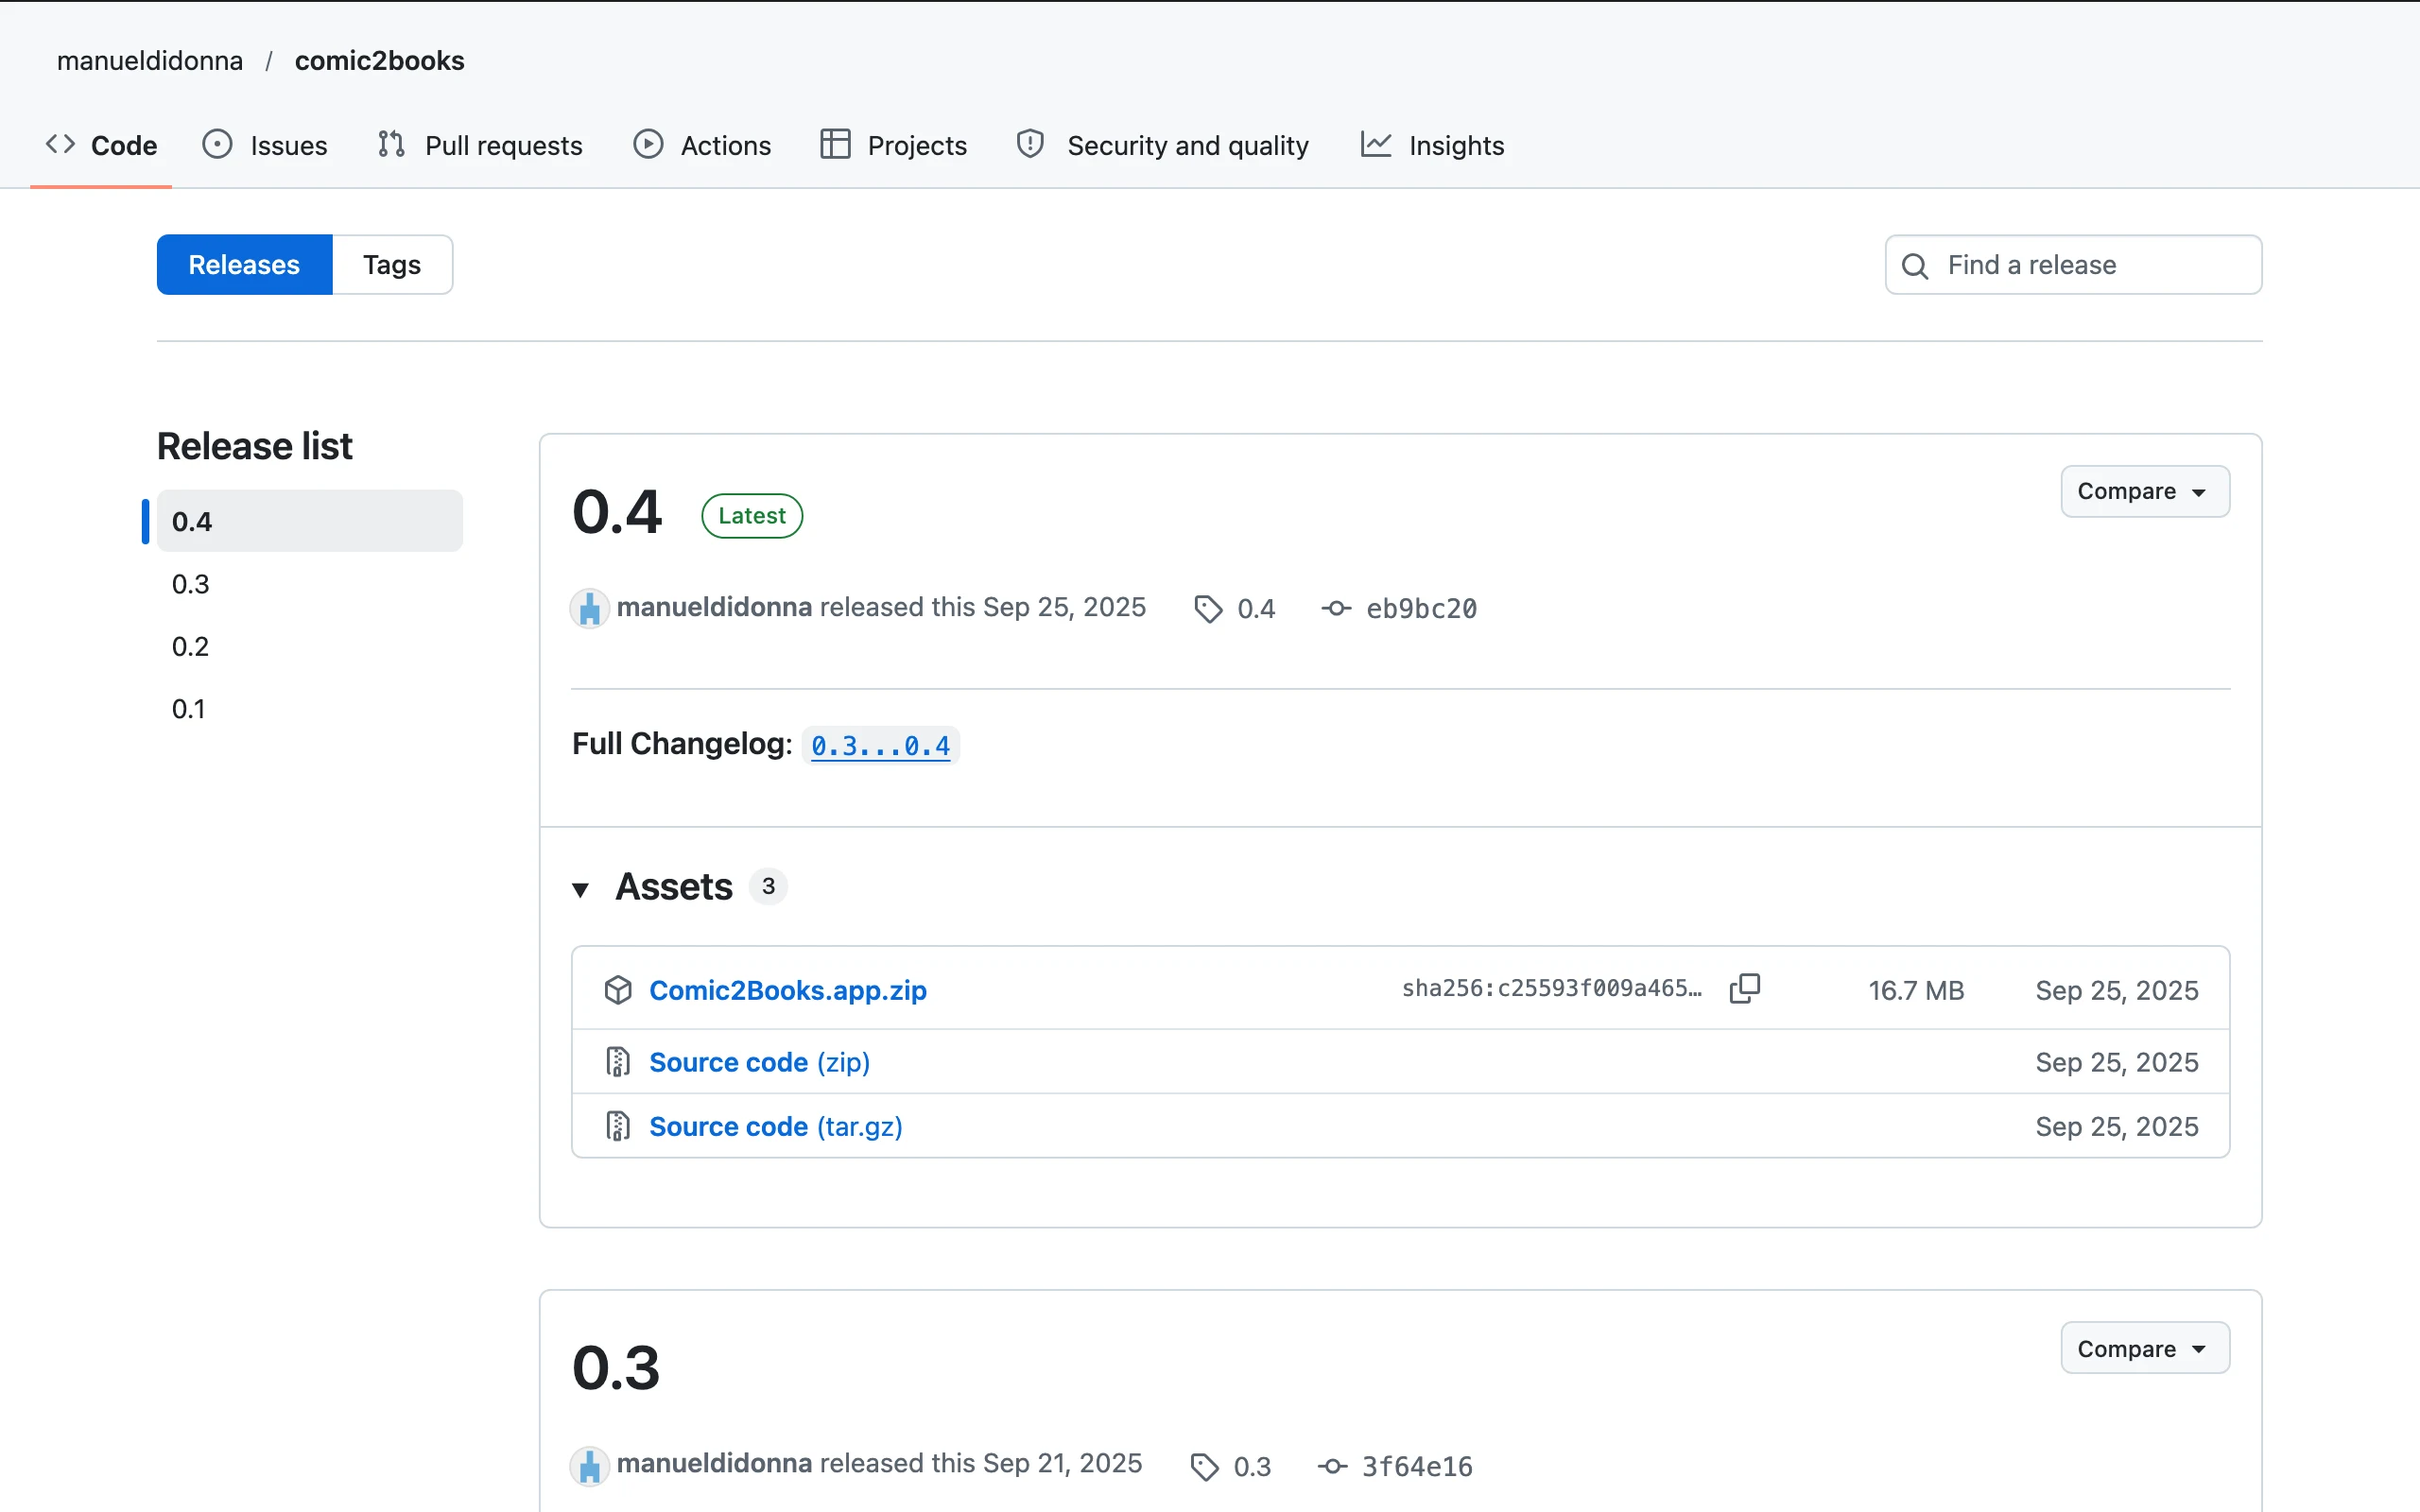
Task: Open the 0.3...0.4 full changelog link
Action: click(x=880, y=746)
